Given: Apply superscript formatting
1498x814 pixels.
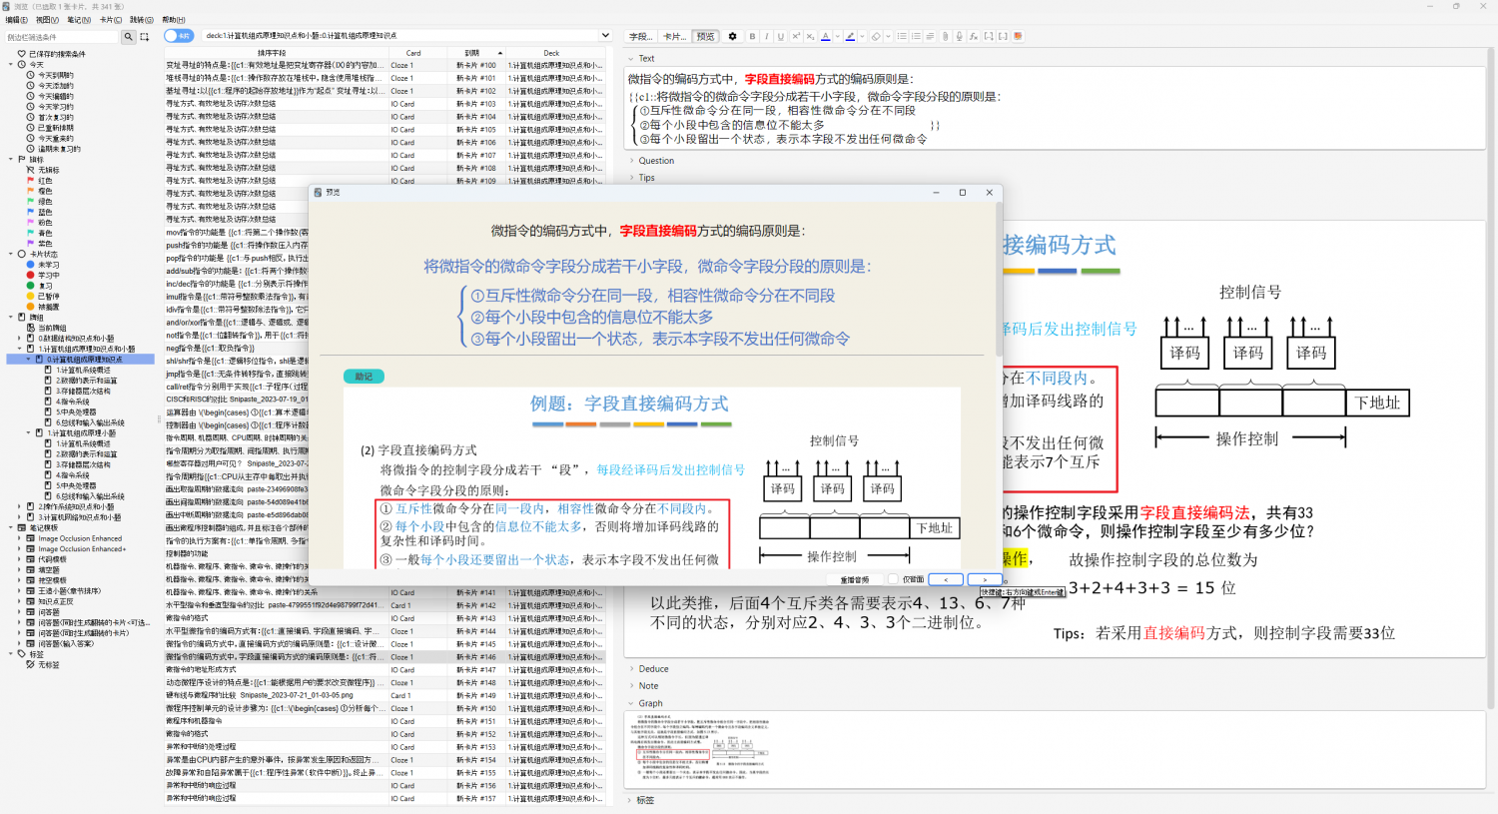Looking at the screenshot, I should click(796, 36).
